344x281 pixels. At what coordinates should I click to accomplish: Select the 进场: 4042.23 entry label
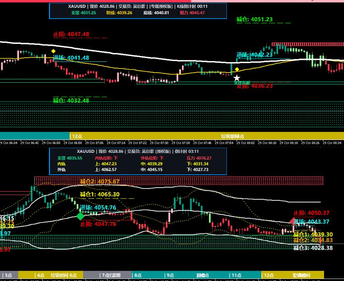click(255, 54)
